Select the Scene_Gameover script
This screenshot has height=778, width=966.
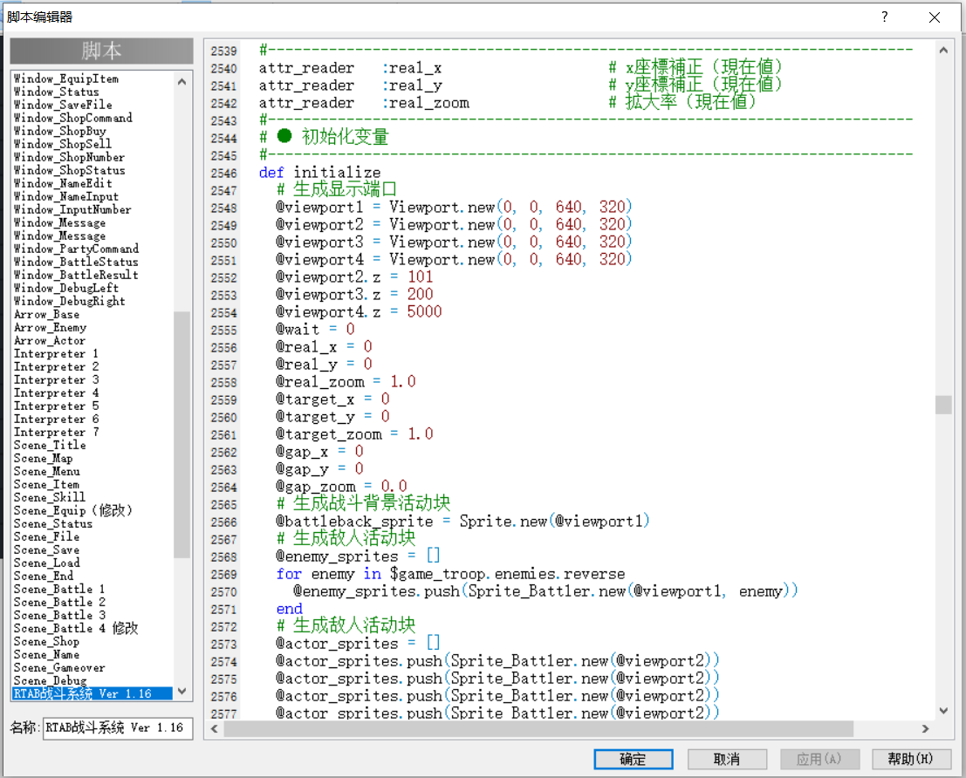[59, 668]
